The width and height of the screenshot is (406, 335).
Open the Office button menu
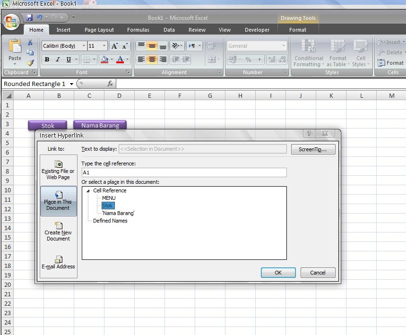tap(10, 22)
